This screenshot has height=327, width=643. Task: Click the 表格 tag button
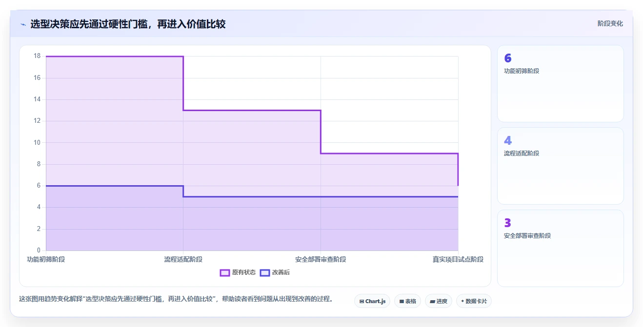point(407,301)
